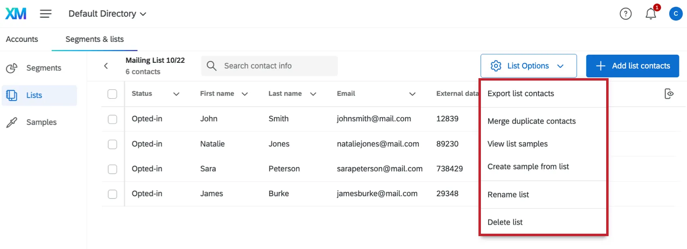Image resolution: width=687 pixels, height=249 pixels.
Task: Click the Add list contacts button
Action: pyautogui.click(x=632, y=66)
